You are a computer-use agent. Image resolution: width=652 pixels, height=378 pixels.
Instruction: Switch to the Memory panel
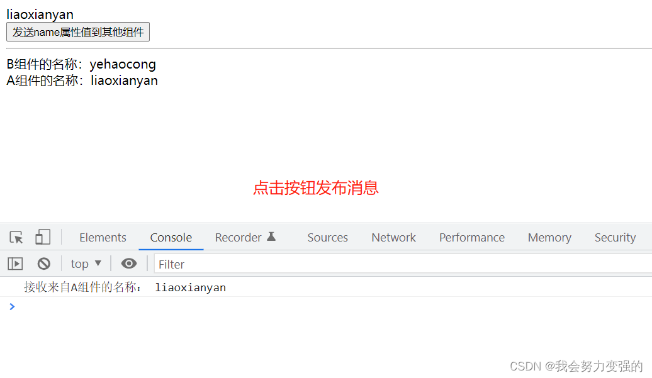pyautogui.click(x=549, y=237)
